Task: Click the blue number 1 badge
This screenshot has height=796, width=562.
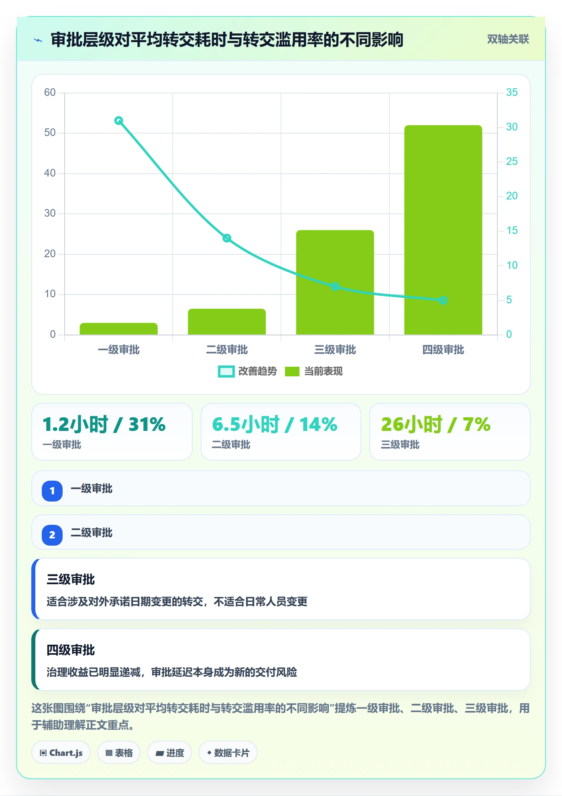Action: [52, 491]
